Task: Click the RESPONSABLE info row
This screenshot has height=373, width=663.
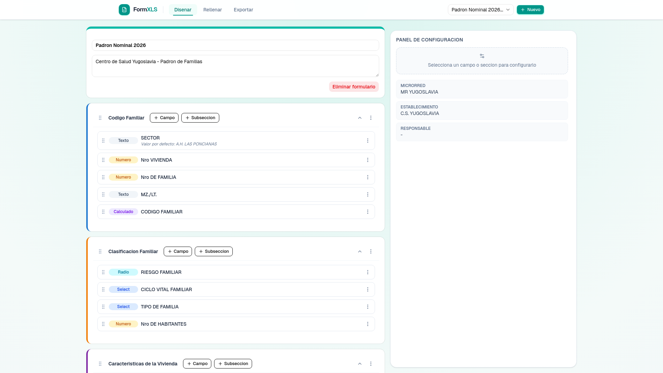Action: [482, 132]
